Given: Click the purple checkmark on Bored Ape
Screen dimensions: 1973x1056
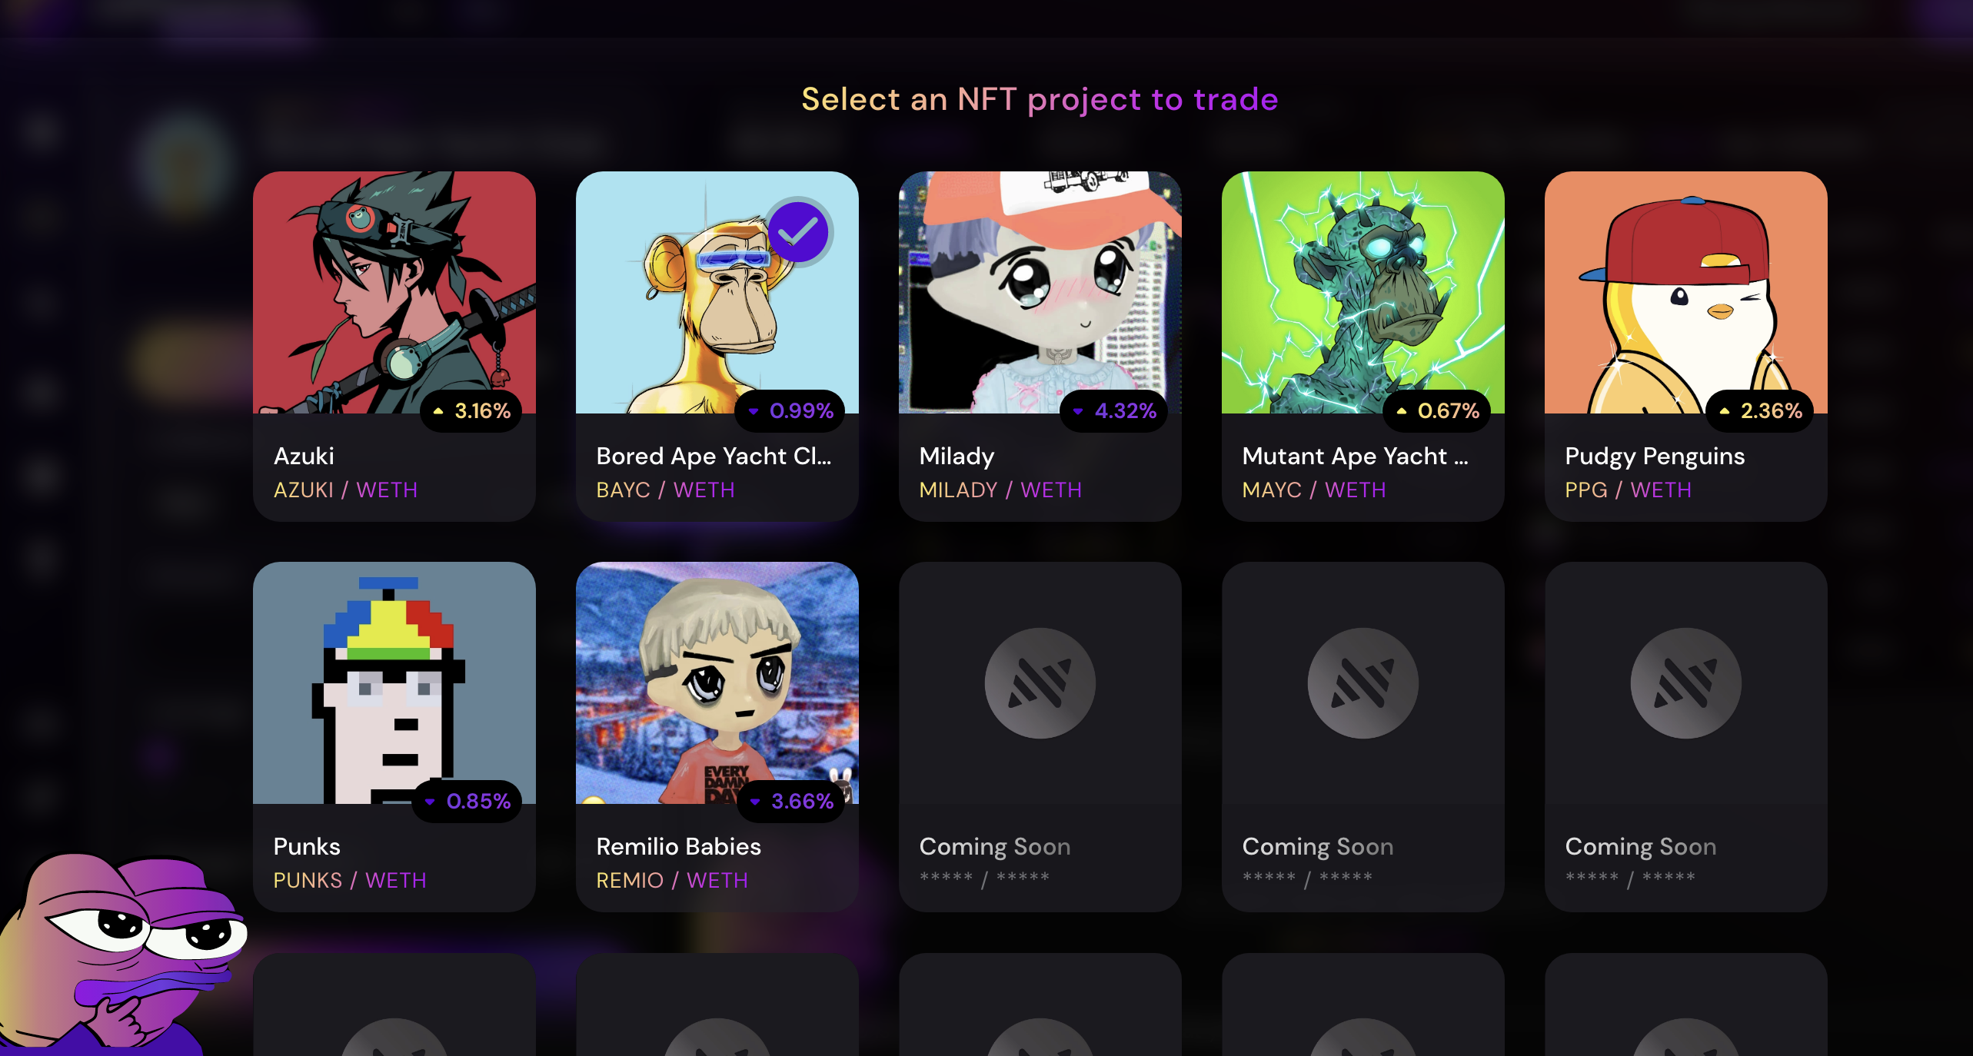Looking at the screenshot, I should point(798,231).
